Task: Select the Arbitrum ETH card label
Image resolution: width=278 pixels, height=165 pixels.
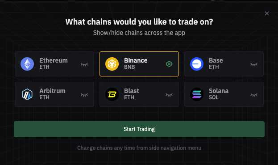Action: (52, 94)
